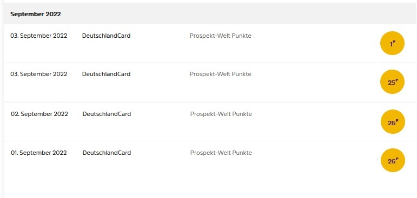Click the 26 points badge for 02. September
This screenshot has width=417, height=198.
coord(393,121)
